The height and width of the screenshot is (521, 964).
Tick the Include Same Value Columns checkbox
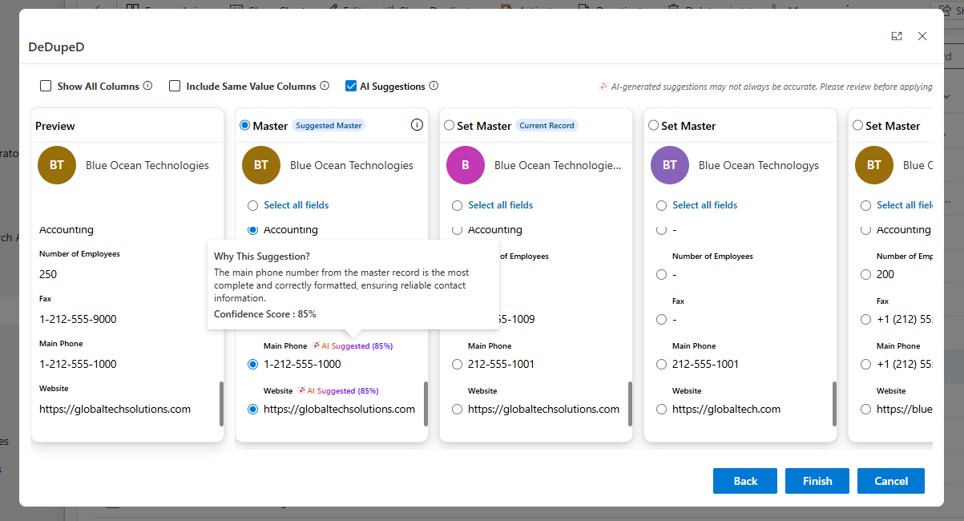pos(175,86)
